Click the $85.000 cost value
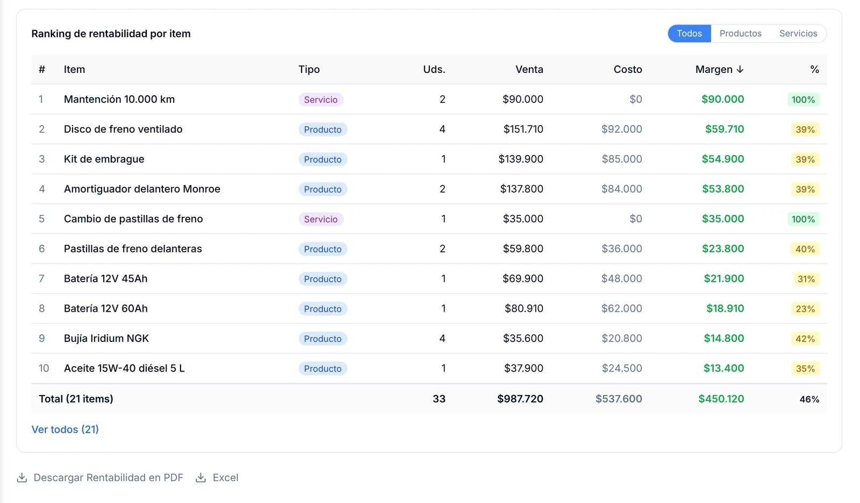This screenshot has width=860, height=503. (x=622, y=159)
